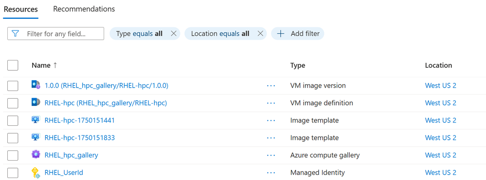Open the Type equals all filter pill
The image size is (486, 180).
click(139, 33)
